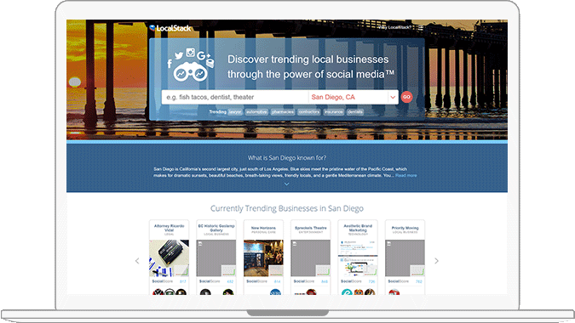Open the Aesthetic Brand Marketing card

[x=358, y=258]
